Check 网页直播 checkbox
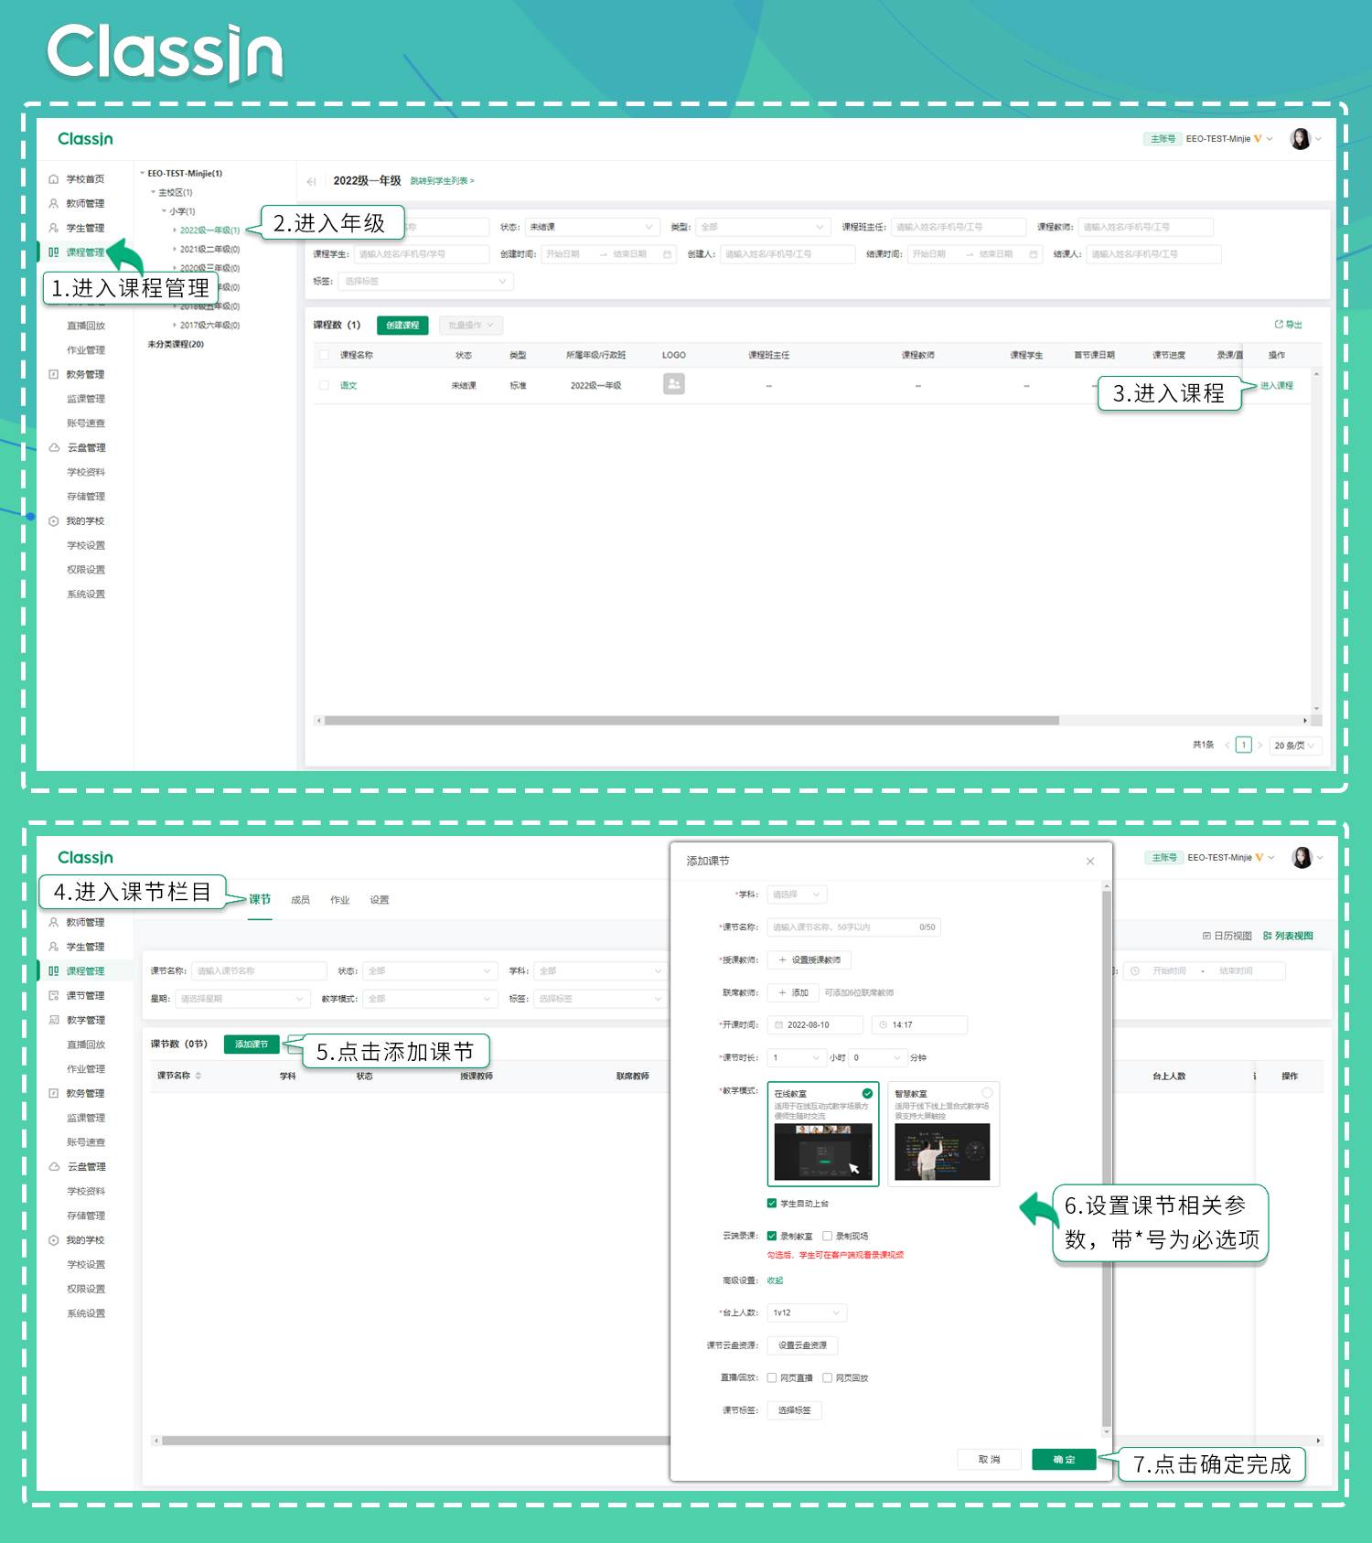 [x=772, y=1377]
